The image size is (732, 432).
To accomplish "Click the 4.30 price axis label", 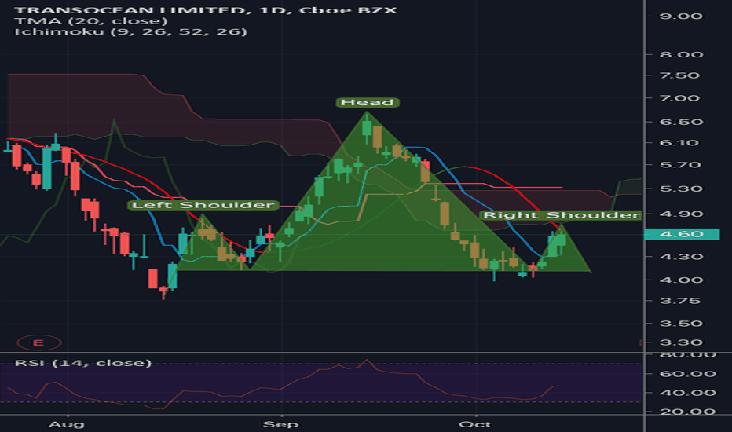I will click(x=681, y=257).
